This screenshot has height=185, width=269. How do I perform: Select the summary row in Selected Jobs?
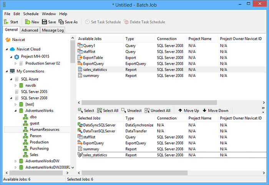click(171, 149)
